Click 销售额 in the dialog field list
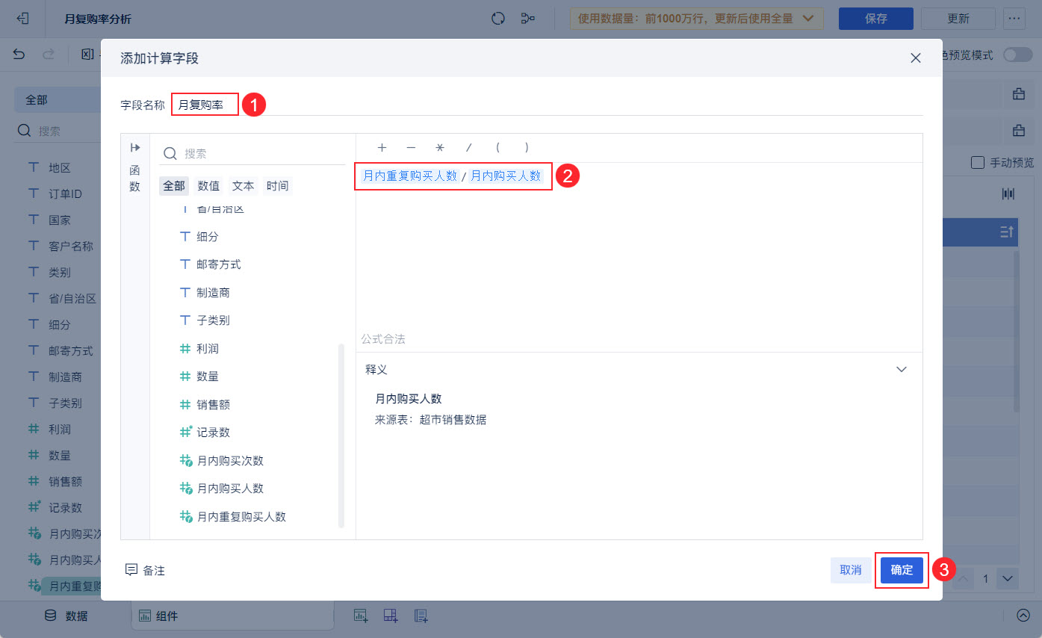1042x638 pixels. pyautogui.click(x=205, y=405)
